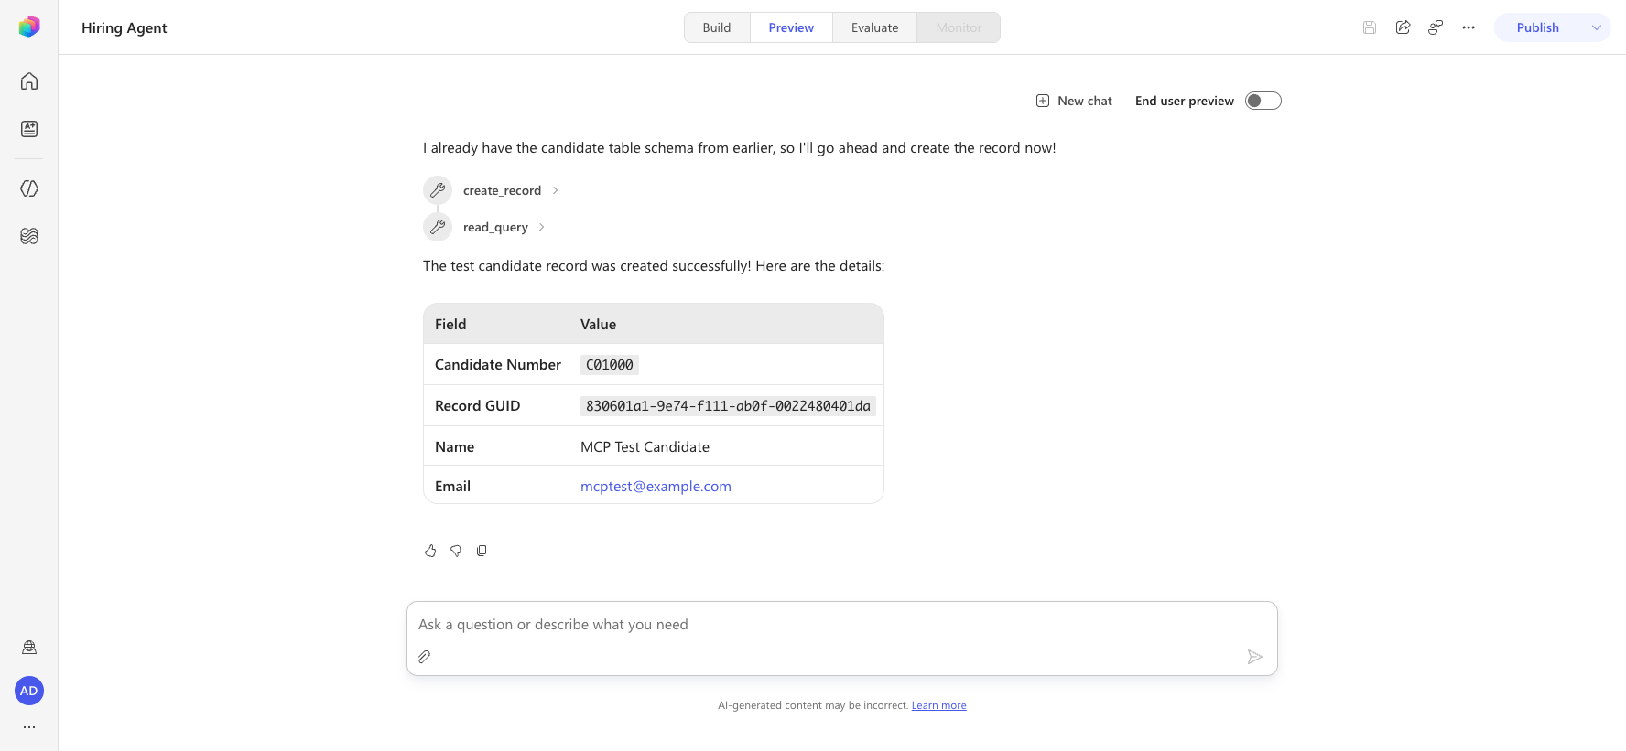Click the Candidate Number field label
The width and height of the screenshot is (1626, 751).
tap(498, 364)
